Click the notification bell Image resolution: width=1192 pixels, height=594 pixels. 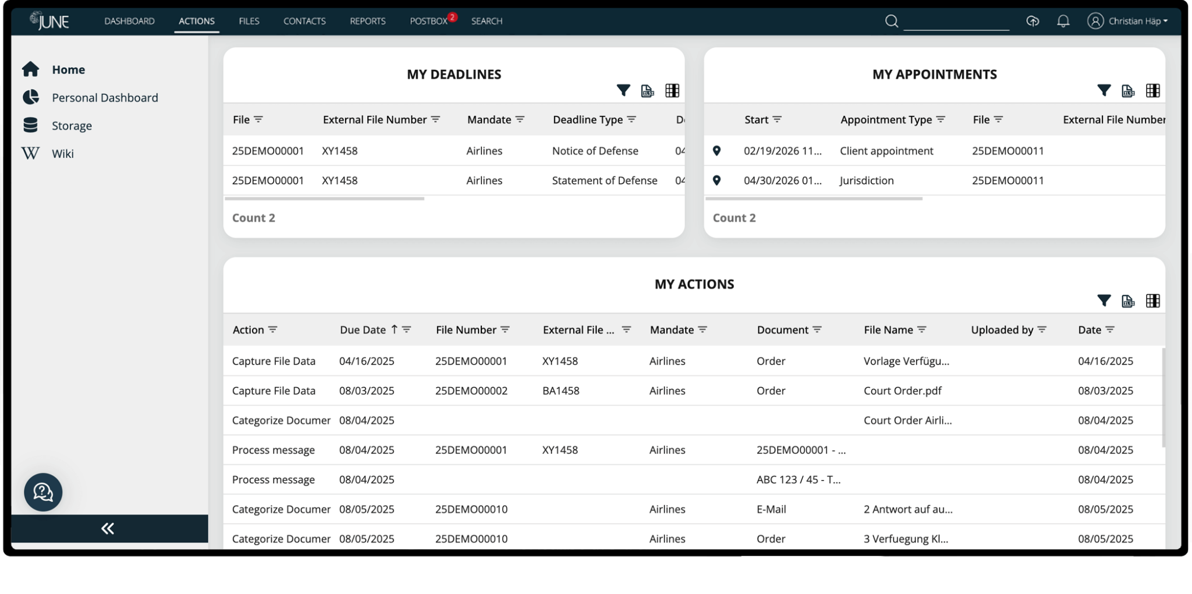[x=1063, y=21]
